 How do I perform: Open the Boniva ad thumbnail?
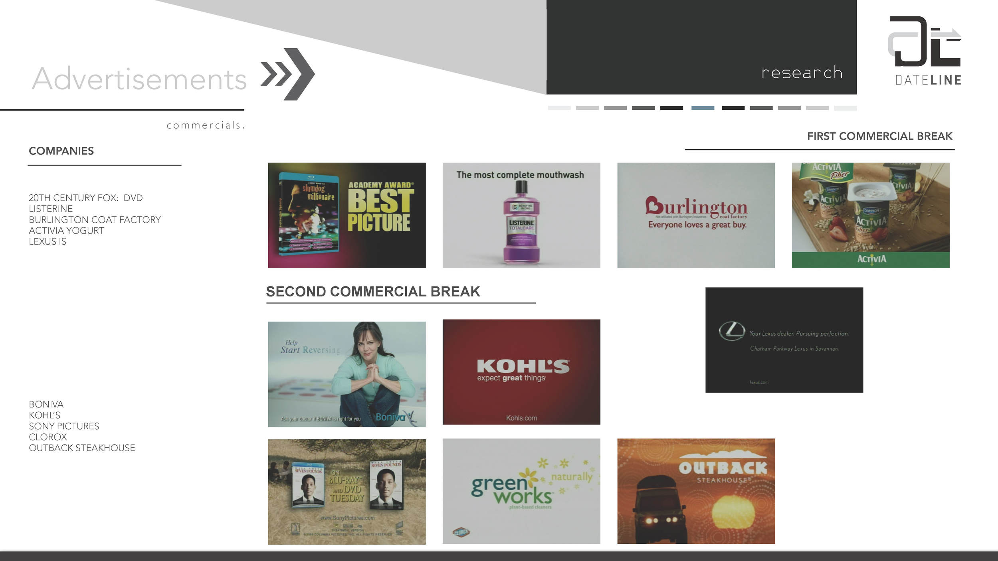tap(347, 374)
